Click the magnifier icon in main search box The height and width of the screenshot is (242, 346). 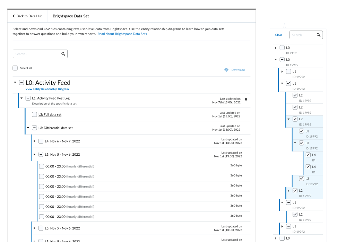pyautogui.click(x=63, y=54)
